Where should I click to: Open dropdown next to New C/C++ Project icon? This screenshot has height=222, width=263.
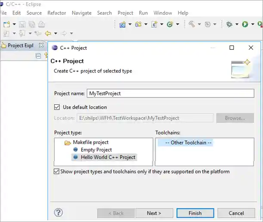coord(130,24)
